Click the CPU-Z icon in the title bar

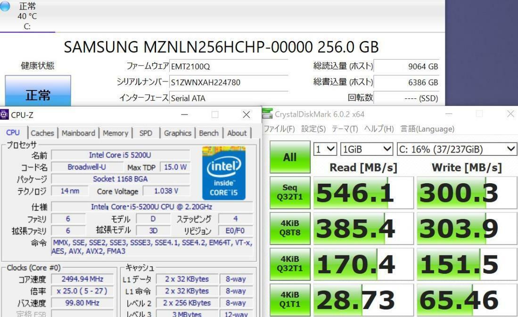tap(4, 114)
